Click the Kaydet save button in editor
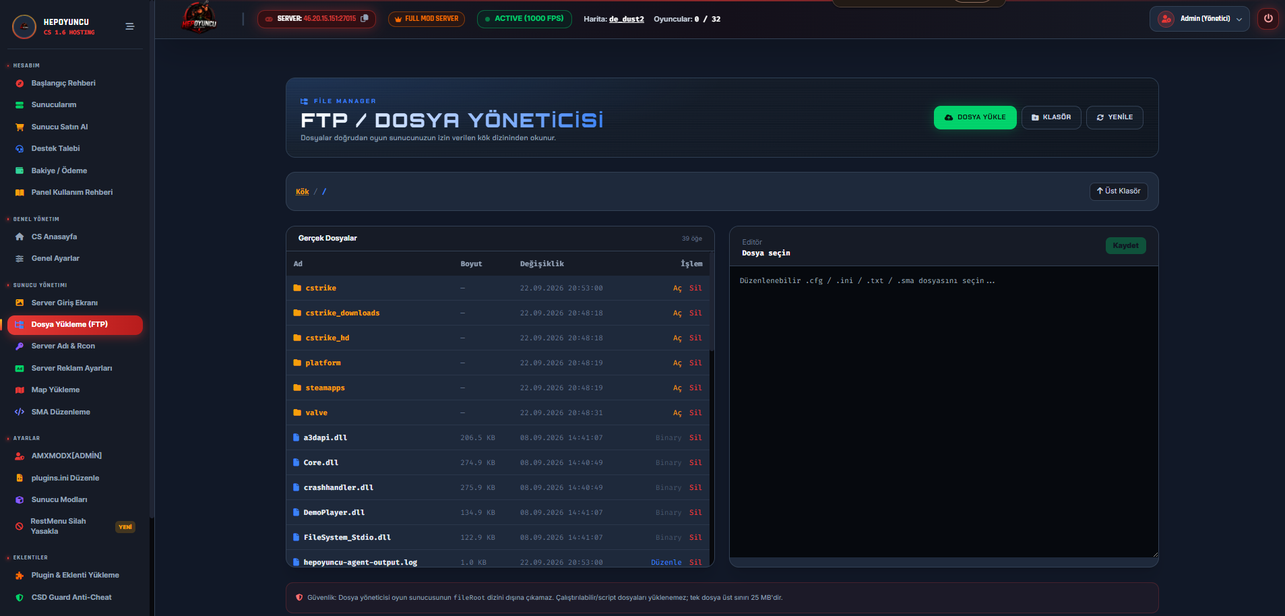Screen dimensions: 1285x616 coord(1125,246)
